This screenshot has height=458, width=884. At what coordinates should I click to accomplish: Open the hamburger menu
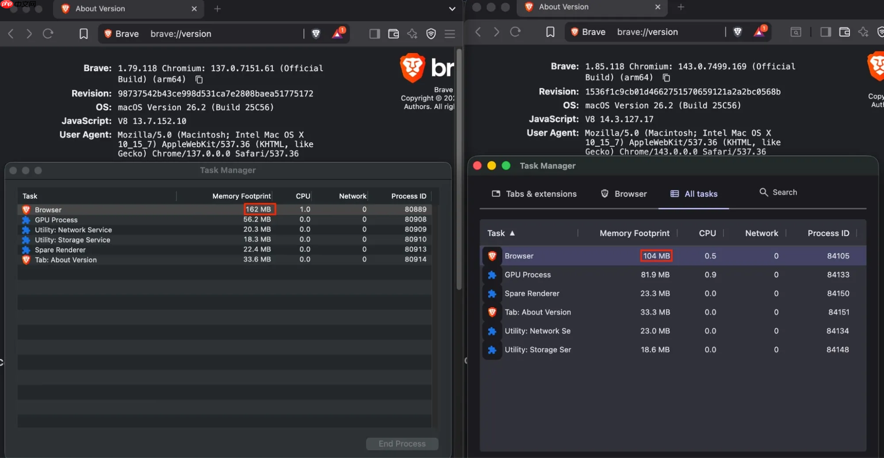[450, 34]
